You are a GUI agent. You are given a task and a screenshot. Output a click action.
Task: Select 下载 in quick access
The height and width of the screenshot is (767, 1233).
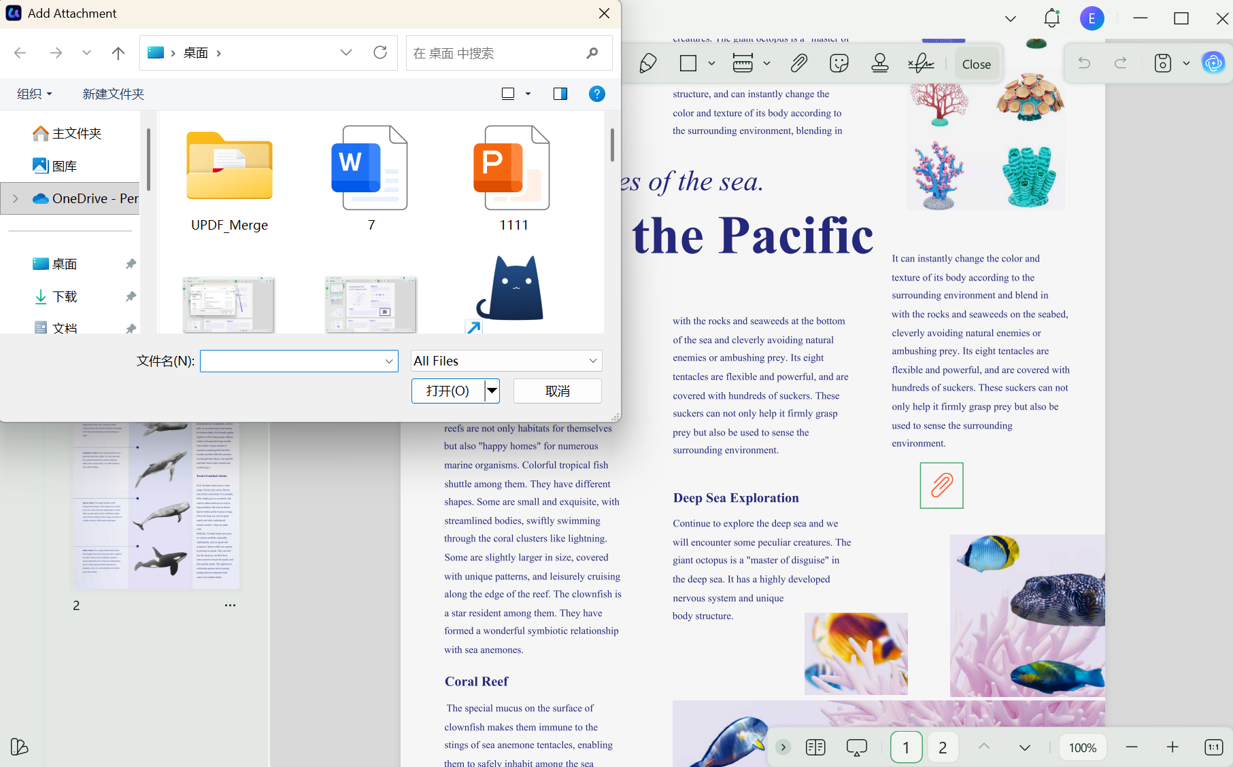click(55, 296)
